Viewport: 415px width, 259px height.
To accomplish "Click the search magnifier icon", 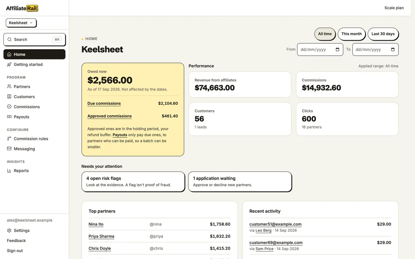I will pos(10,40).
